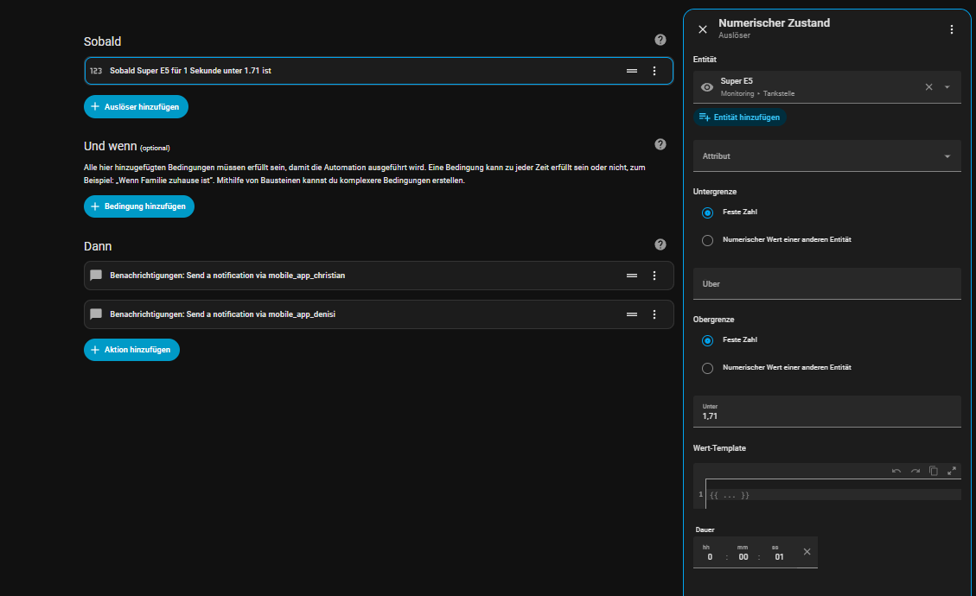Open three-dot menu for mobile_app_denisi notification
This screenshot has width=976, height=596.
654,314
